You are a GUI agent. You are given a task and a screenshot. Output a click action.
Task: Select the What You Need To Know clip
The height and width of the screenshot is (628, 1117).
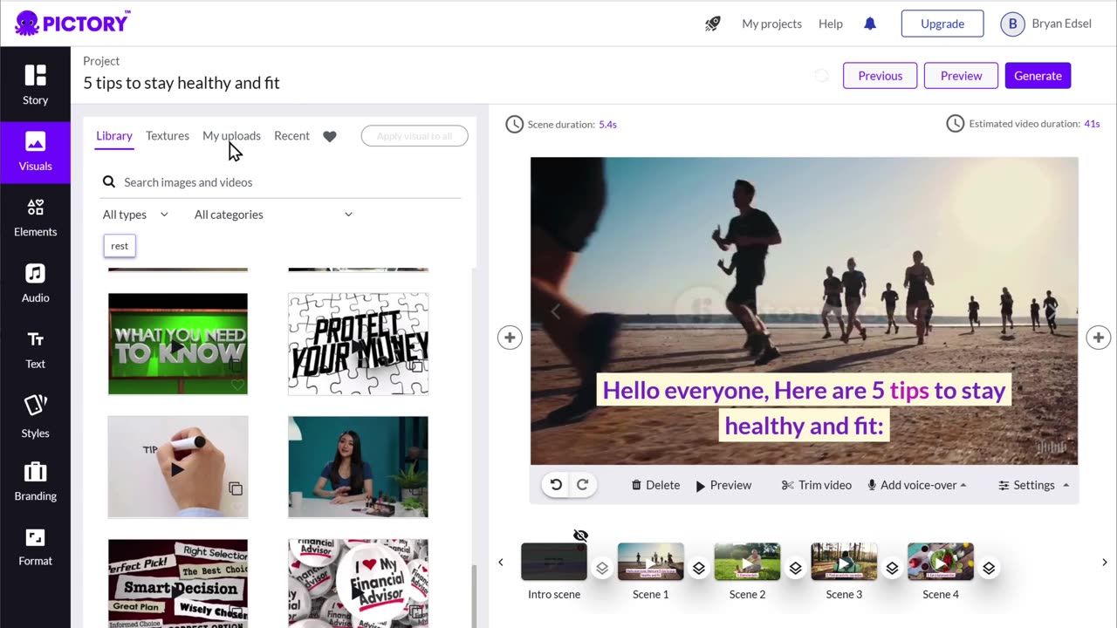[178, 344]
